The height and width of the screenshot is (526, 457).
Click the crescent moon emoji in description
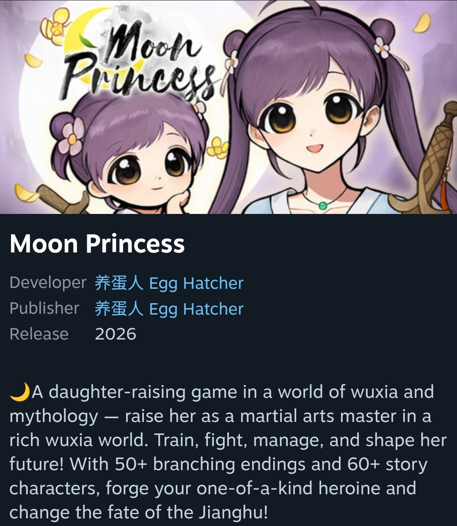(19, 392)
